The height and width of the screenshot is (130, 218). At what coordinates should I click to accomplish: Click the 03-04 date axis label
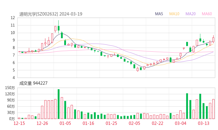(181, 123)
